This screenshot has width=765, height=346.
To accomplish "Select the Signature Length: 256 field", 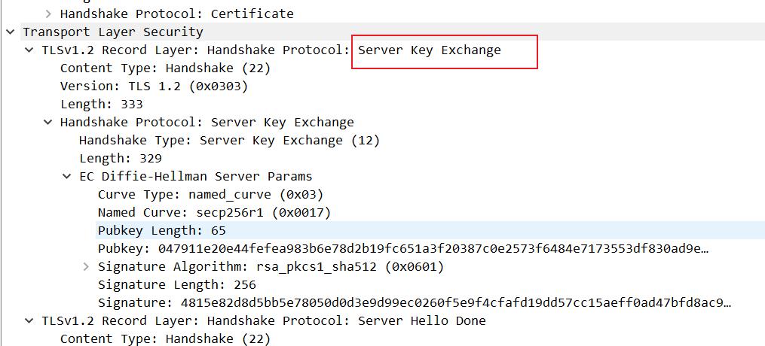I will (176, 284).
